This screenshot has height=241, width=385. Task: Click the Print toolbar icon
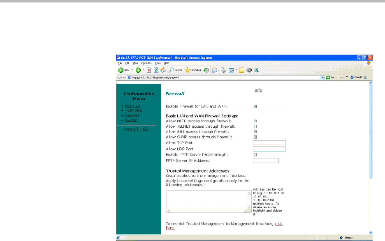tap(223, 70)
